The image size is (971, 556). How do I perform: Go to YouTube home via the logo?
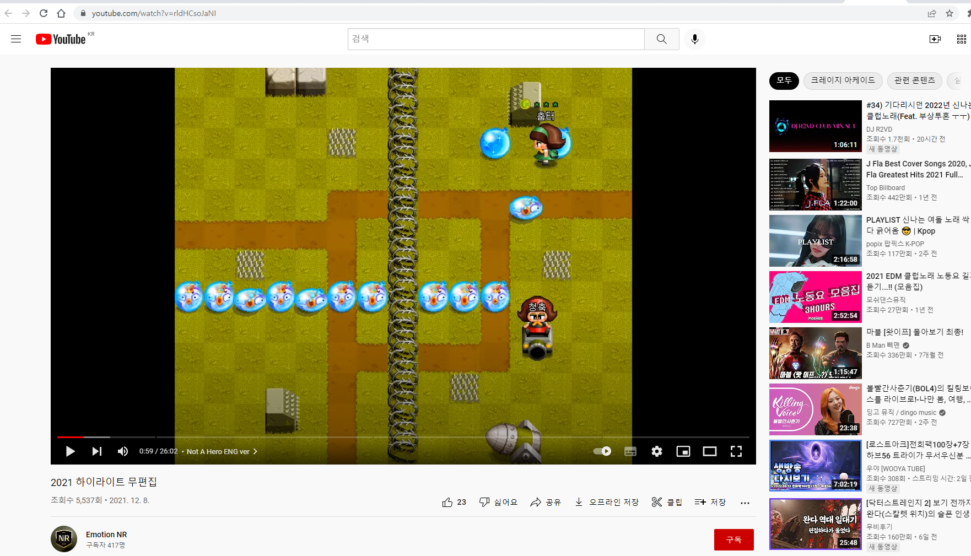(x=61, y=39)
